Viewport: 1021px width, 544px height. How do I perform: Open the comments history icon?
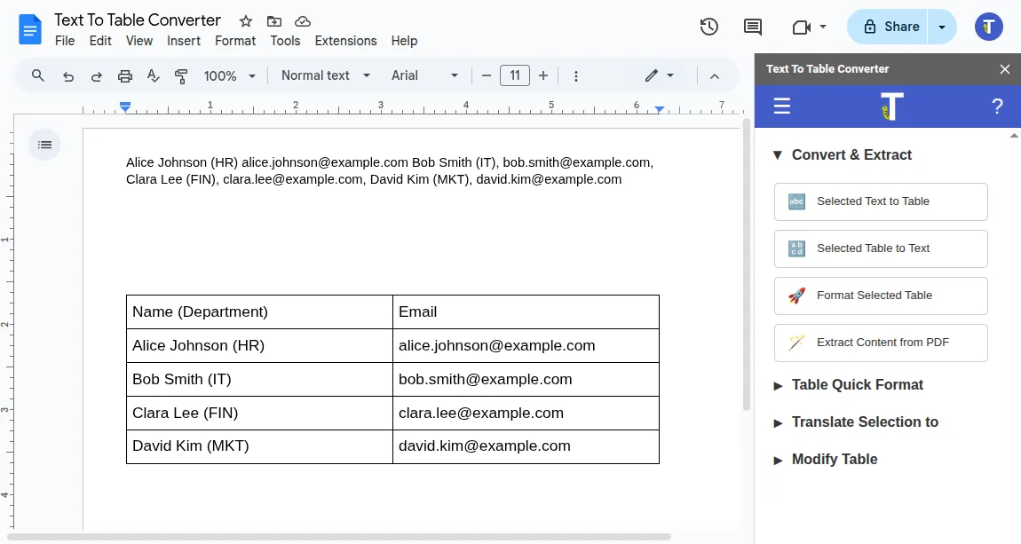tap(753, 27)
